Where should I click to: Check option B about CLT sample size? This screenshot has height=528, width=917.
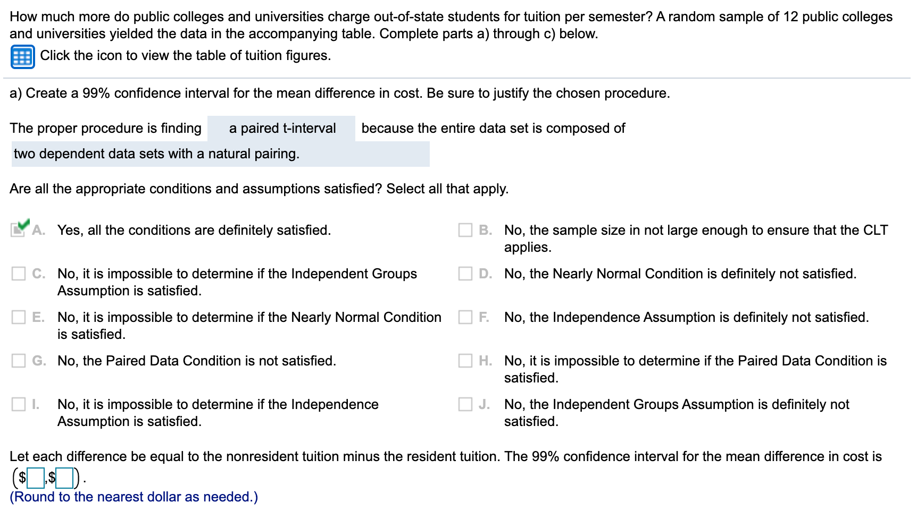click(x=465, y=230)
